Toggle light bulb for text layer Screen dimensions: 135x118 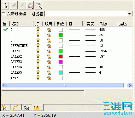coord(38,77)
